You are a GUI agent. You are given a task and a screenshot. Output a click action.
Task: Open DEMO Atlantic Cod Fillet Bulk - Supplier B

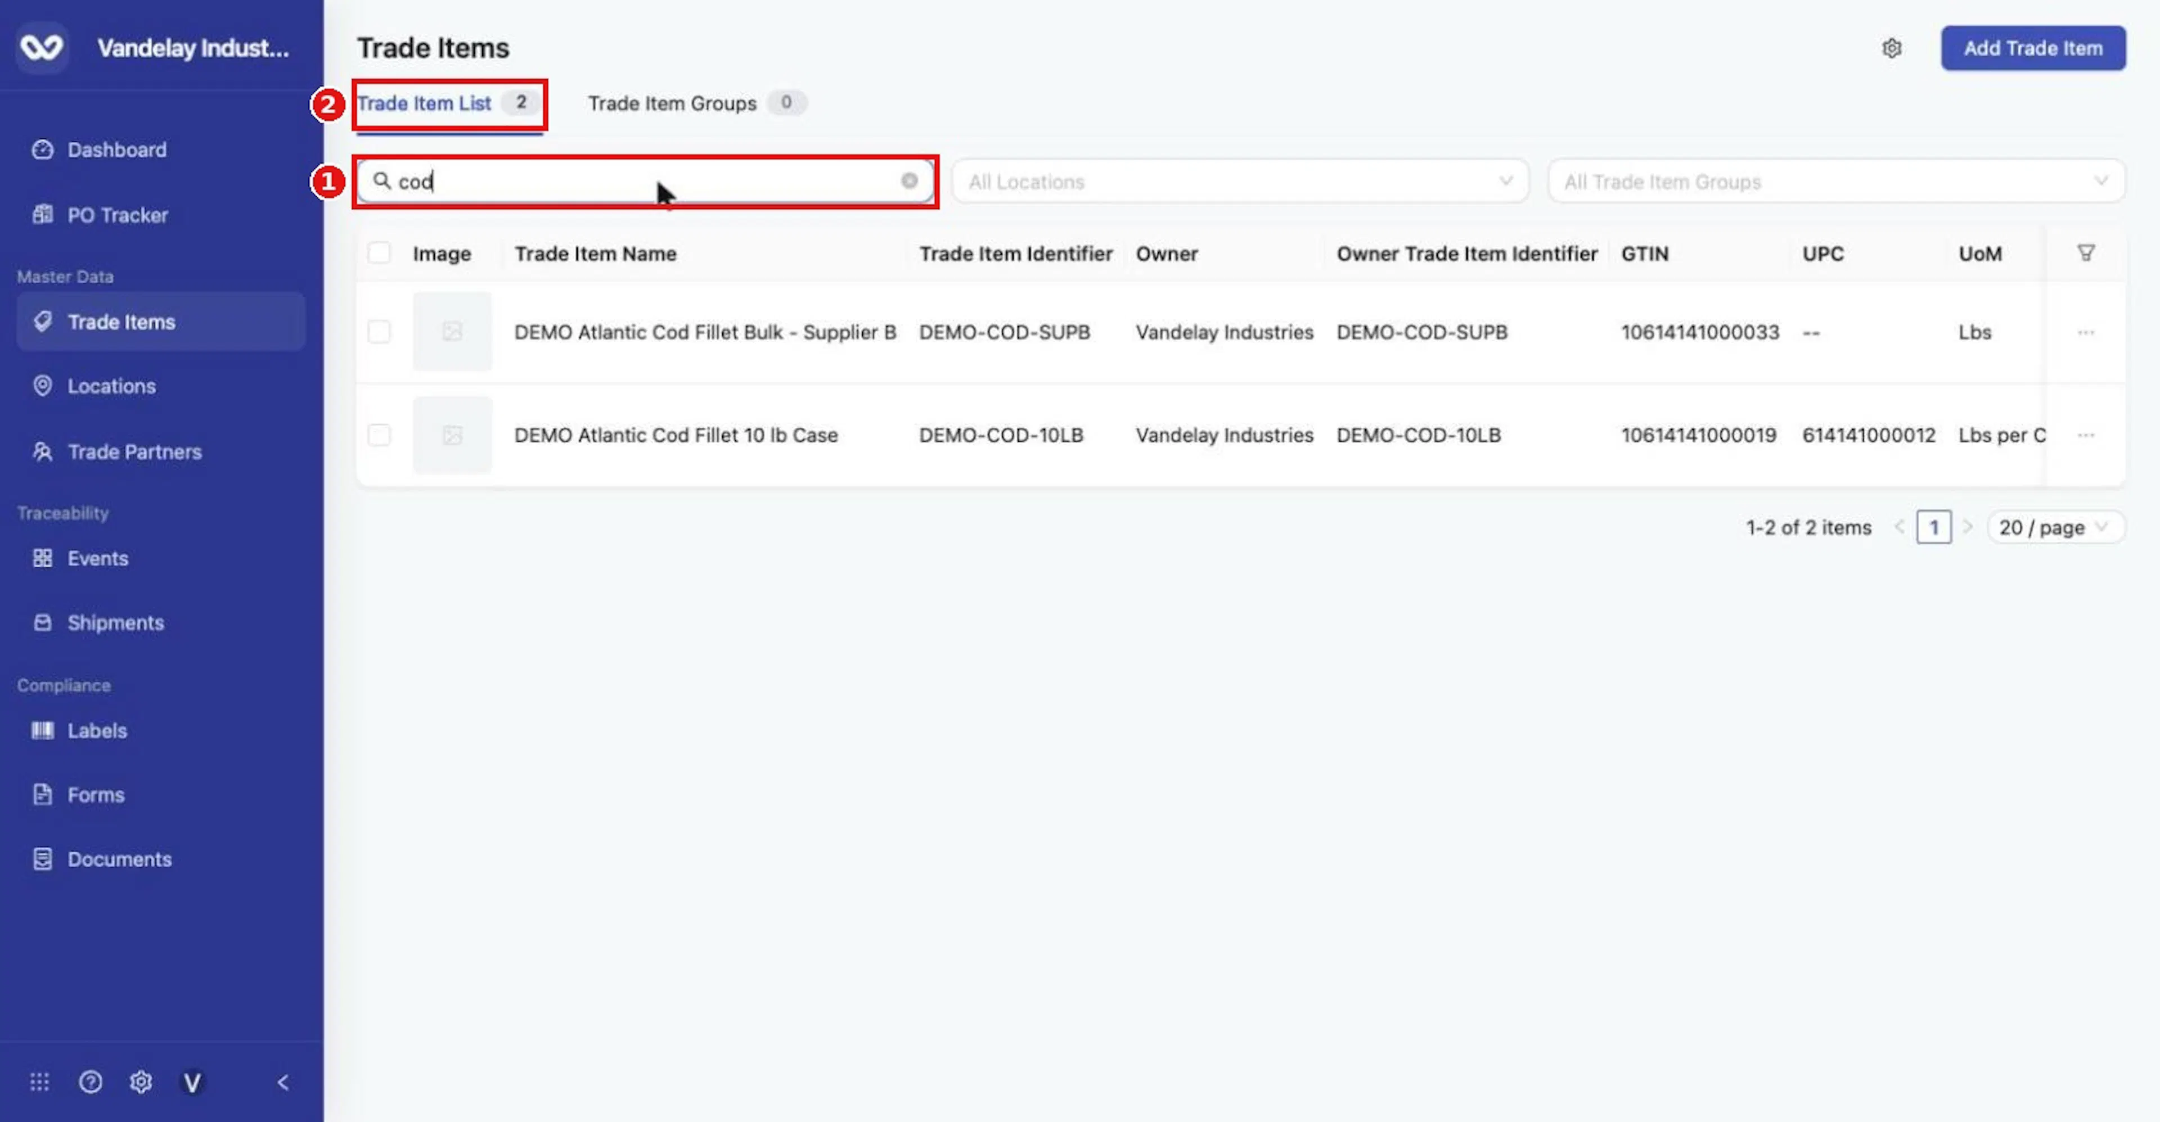click(x=705, y=332)
